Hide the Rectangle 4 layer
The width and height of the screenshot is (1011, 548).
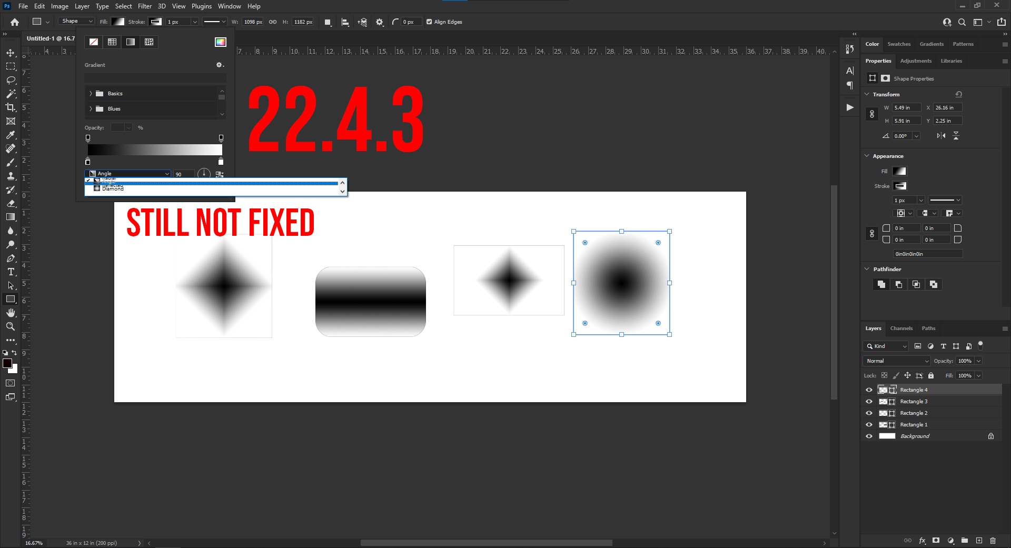tap(869, 390)
